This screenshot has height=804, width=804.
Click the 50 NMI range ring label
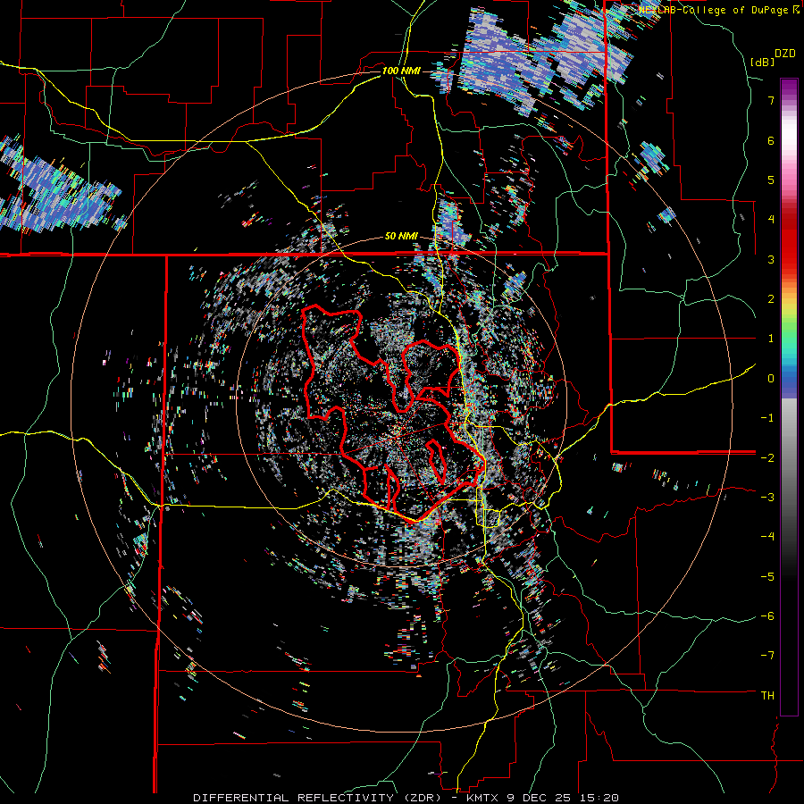pyautogui.click(x=401, y=237)
